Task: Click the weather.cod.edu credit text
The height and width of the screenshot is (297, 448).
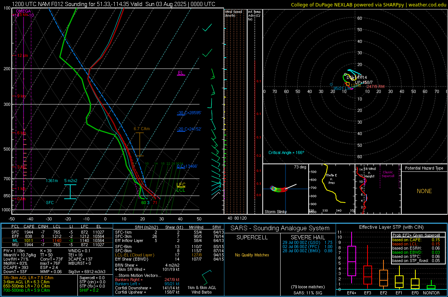Action: pos(427,5)
